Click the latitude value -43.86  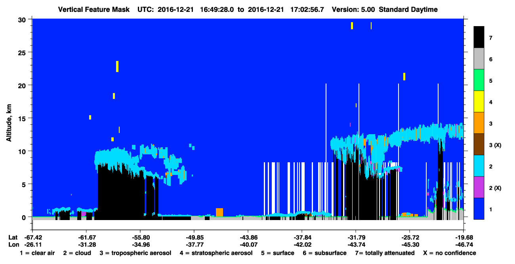point(248,237)
